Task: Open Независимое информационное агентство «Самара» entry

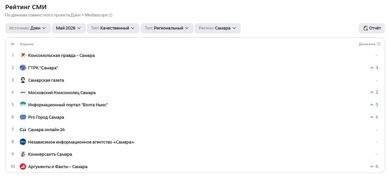Action: coord(81,142)
